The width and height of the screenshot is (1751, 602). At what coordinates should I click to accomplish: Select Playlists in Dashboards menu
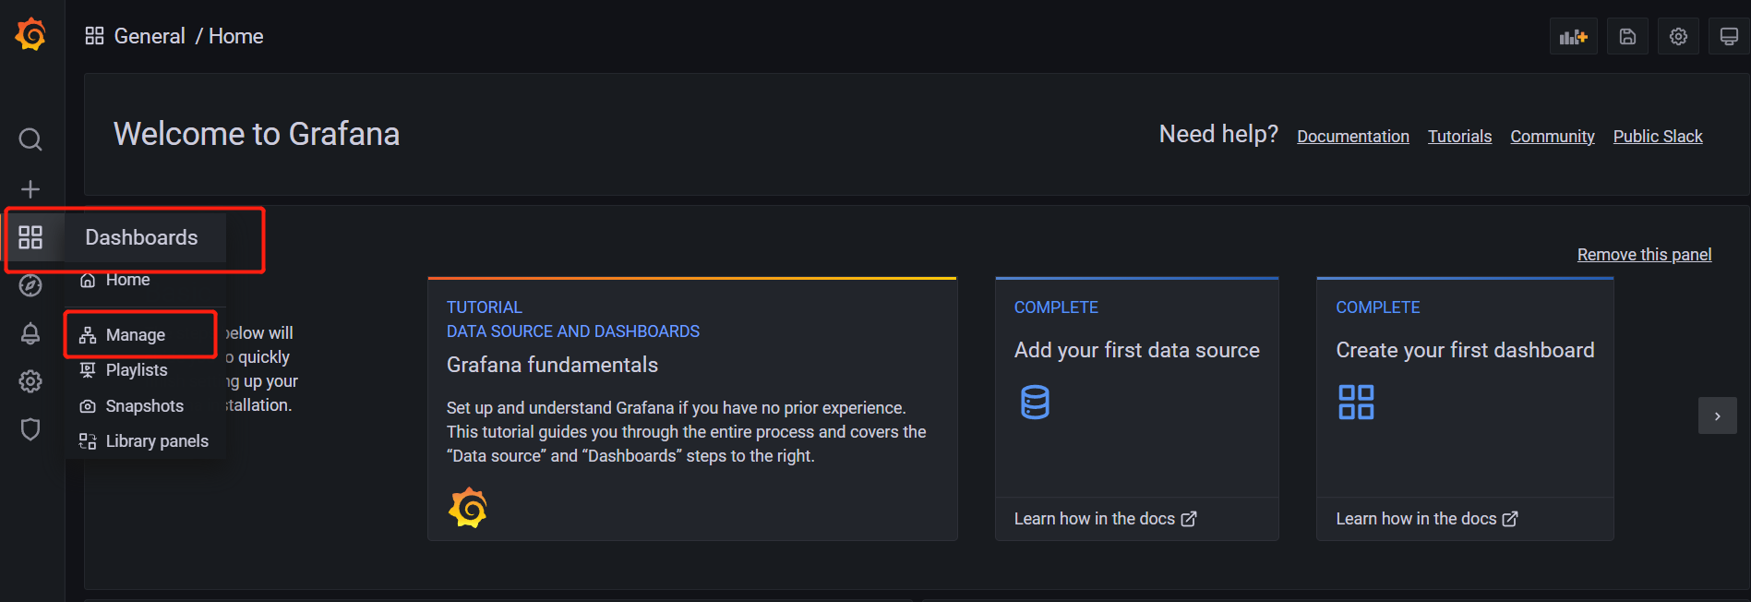pos(137,370)
